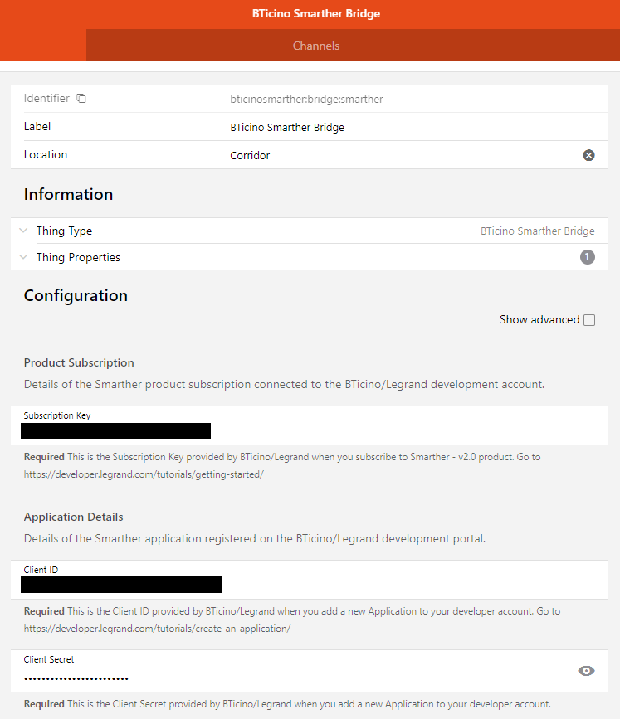The width and height of the screenshot is (620, 719).
Task: Enable the Show advanced checkbox
Action: click(x=589, y=320)
